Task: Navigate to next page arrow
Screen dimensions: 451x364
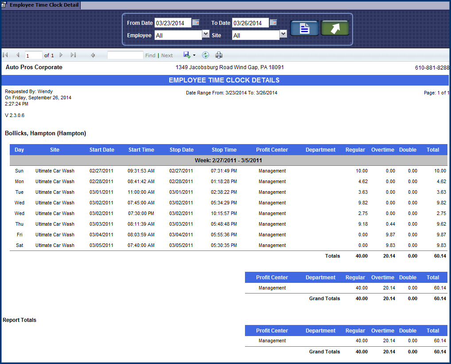Action: [x=61, y=55]
